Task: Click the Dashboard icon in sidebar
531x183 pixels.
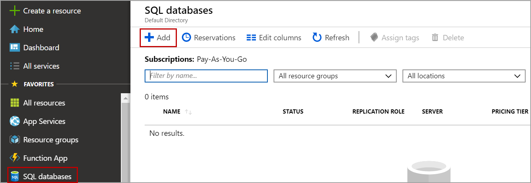Action: point(15,48)
